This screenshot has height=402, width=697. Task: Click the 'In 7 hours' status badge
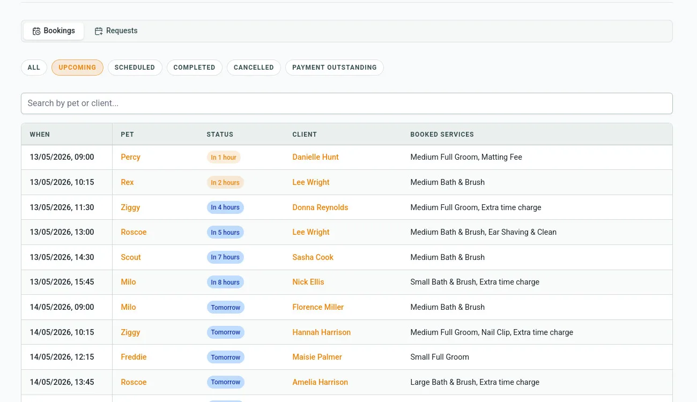tap(225, 257)
